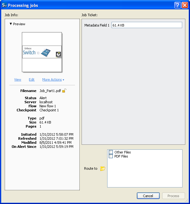The width and height of the screenshot is (190, 204).
Task: Check the Other Files option
Action: [x=111, y=152]
